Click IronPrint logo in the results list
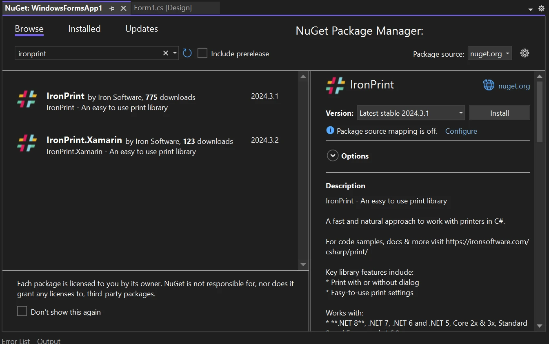Screen dimensions: 549x344 (x=27, y=99)
